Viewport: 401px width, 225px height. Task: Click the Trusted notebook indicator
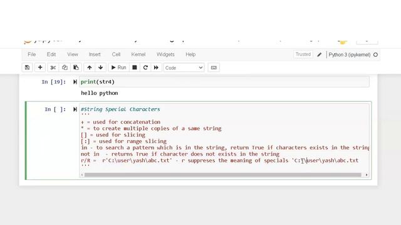click(303, 54)
